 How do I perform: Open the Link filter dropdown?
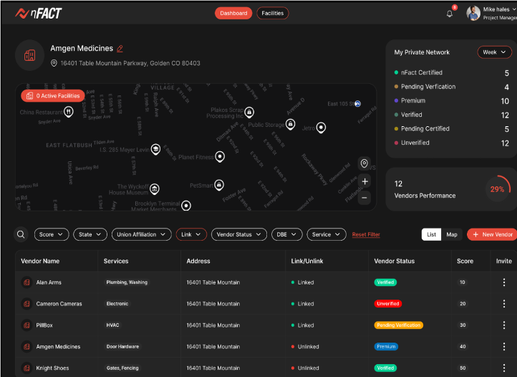coord(191,234)
